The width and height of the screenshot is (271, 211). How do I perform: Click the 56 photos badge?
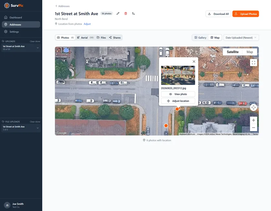(106, 14)
